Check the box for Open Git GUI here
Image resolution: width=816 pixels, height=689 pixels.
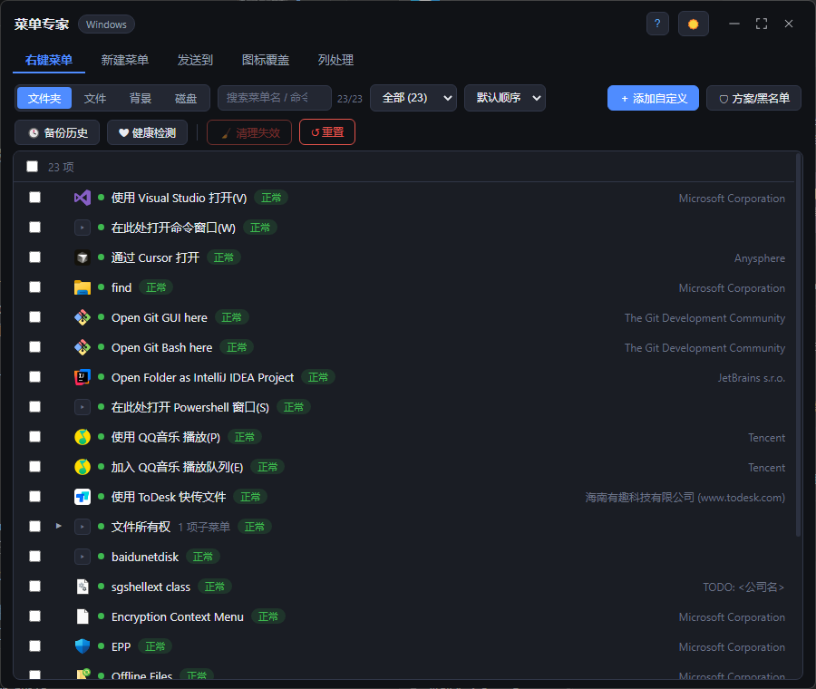click(x=34, y=317)
